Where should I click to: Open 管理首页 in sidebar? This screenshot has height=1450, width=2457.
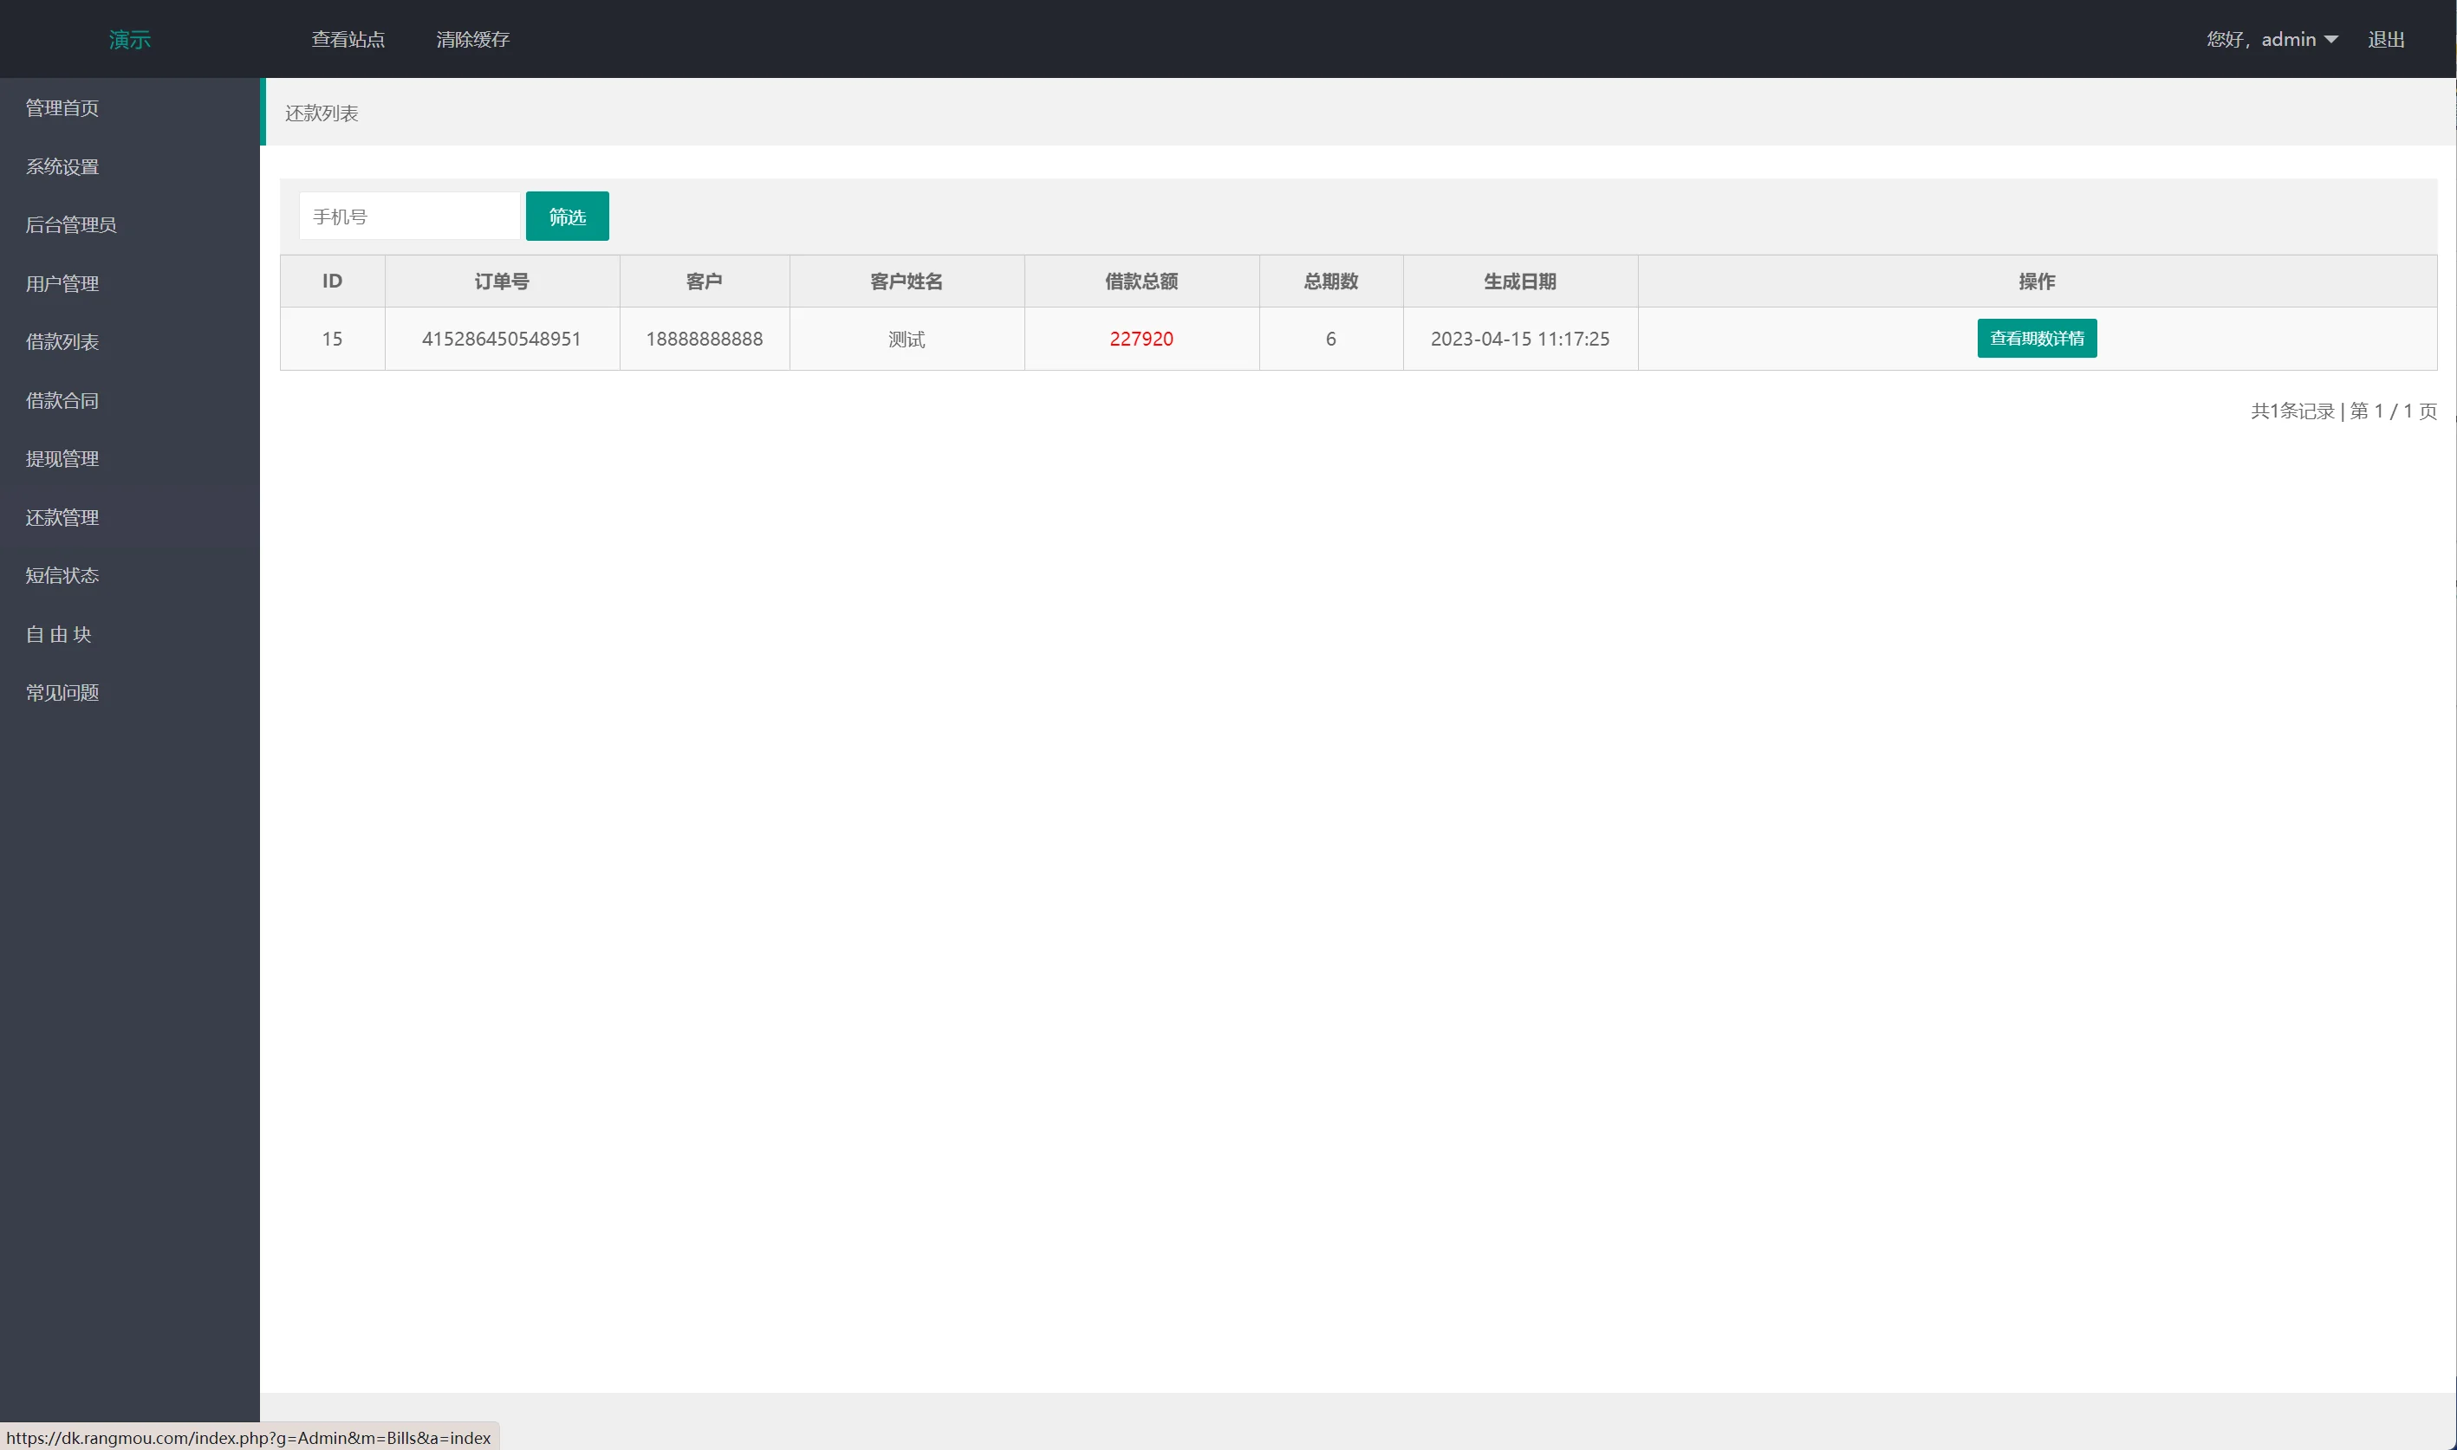pos(62,108)
